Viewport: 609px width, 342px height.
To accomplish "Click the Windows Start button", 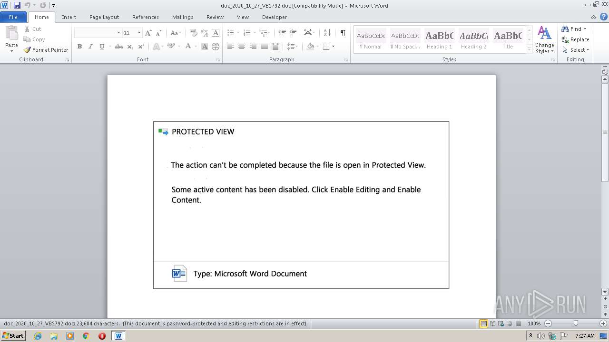I will coord(13,336).
